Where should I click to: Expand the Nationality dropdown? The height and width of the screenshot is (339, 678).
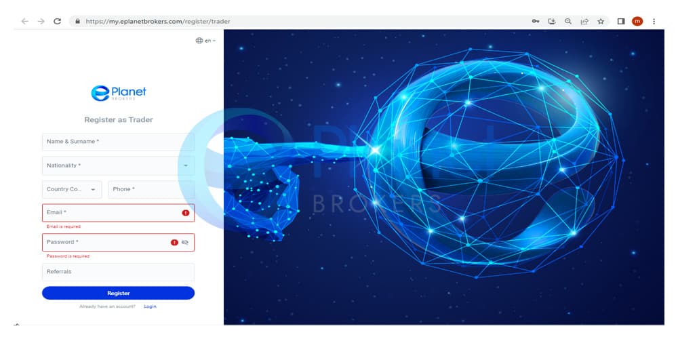click(118, 165)
